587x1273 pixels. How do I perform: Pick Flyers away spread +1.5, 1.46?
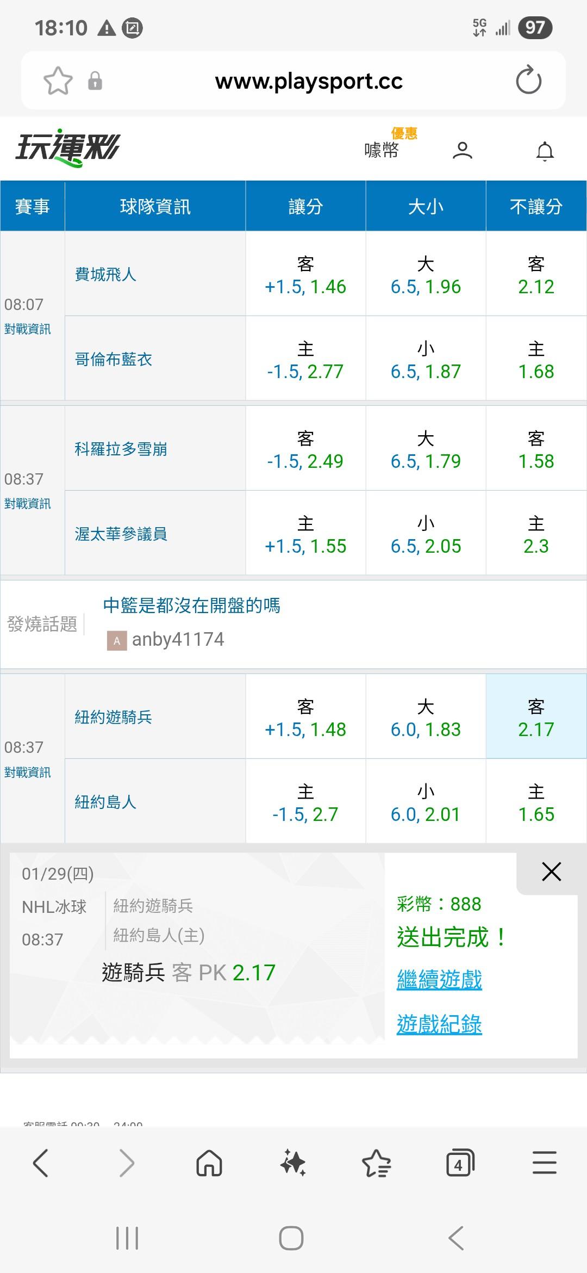pos(305,275)
